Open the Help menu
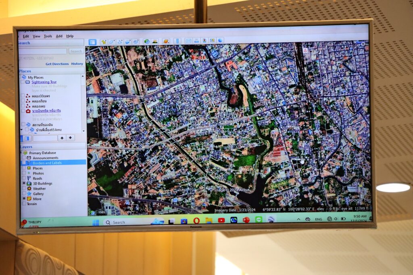Screen dimensions: 413x275 click(x=70, y=36)
